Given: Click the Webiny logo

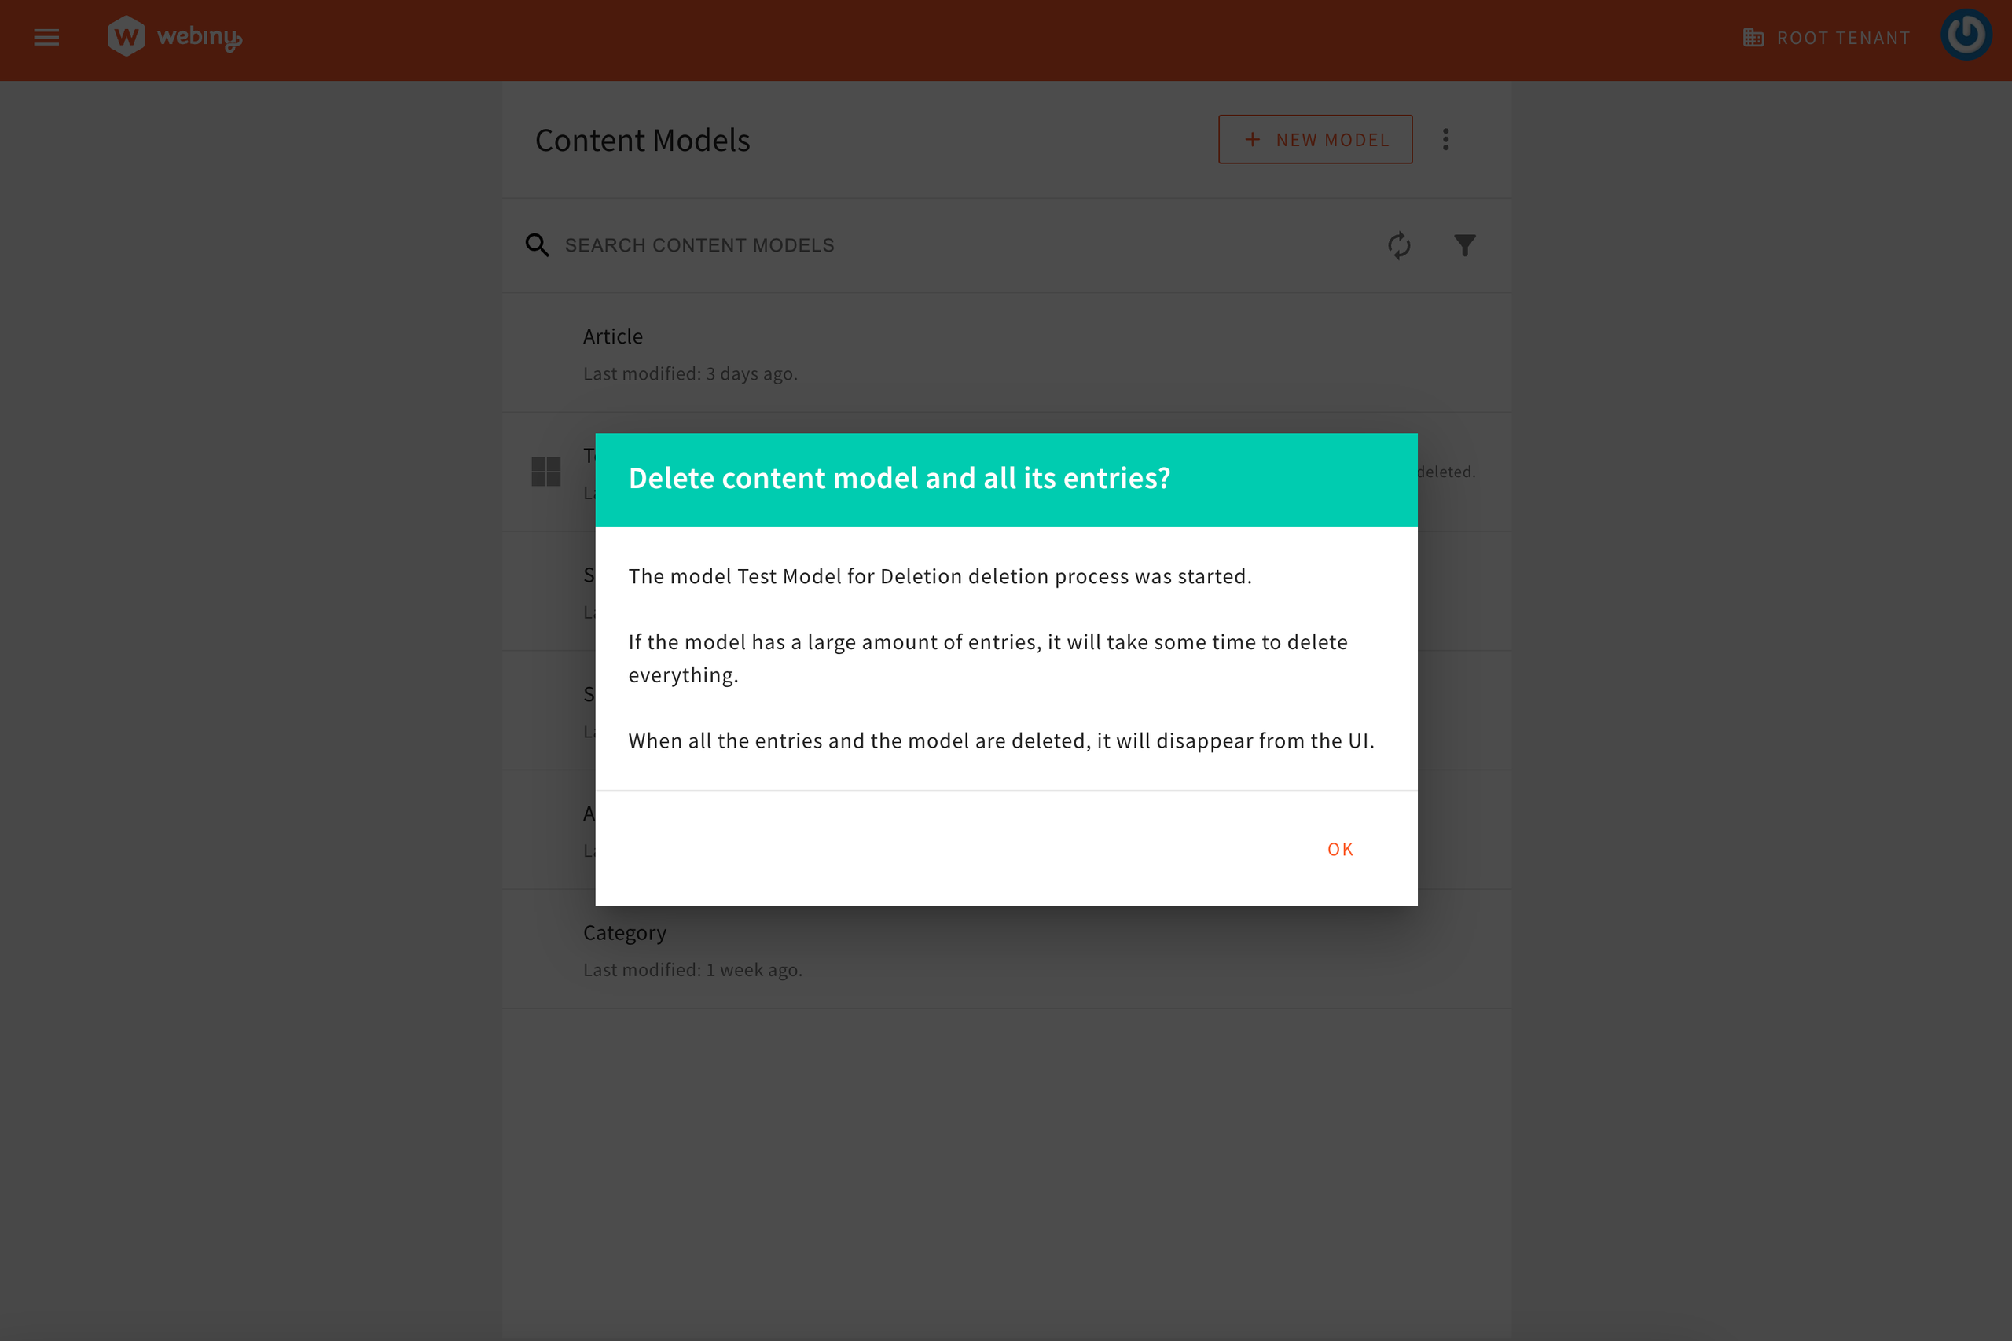Looking at the screenshot, I should [174, 37].
